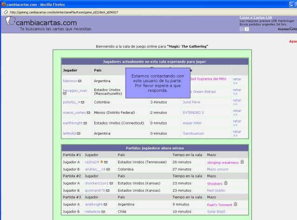Click the lock icon next to Shockers deck
This screenshot has height=220, width=297.
click(225, 183)
